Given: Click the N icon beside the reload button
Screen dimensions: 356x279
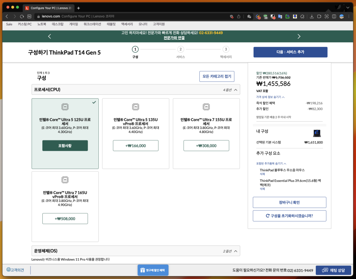Looking at the screenshot, I should pos(29,16).
